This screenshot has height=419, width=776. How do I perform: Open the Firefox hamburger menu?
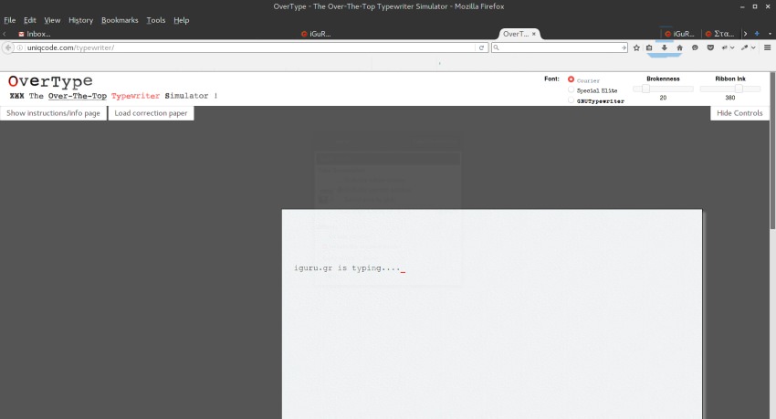coord(767,47)
